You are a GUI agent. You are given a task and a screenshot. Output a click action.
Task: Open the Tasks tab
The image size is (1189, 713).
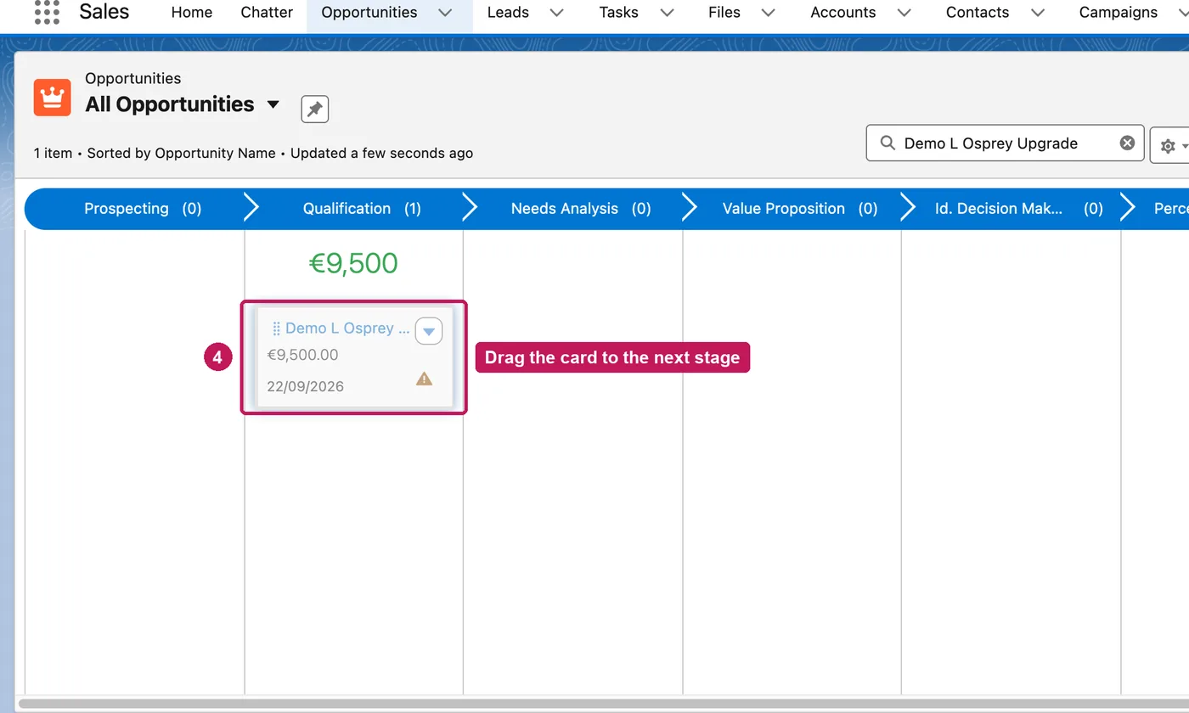(x=618, y=12)
